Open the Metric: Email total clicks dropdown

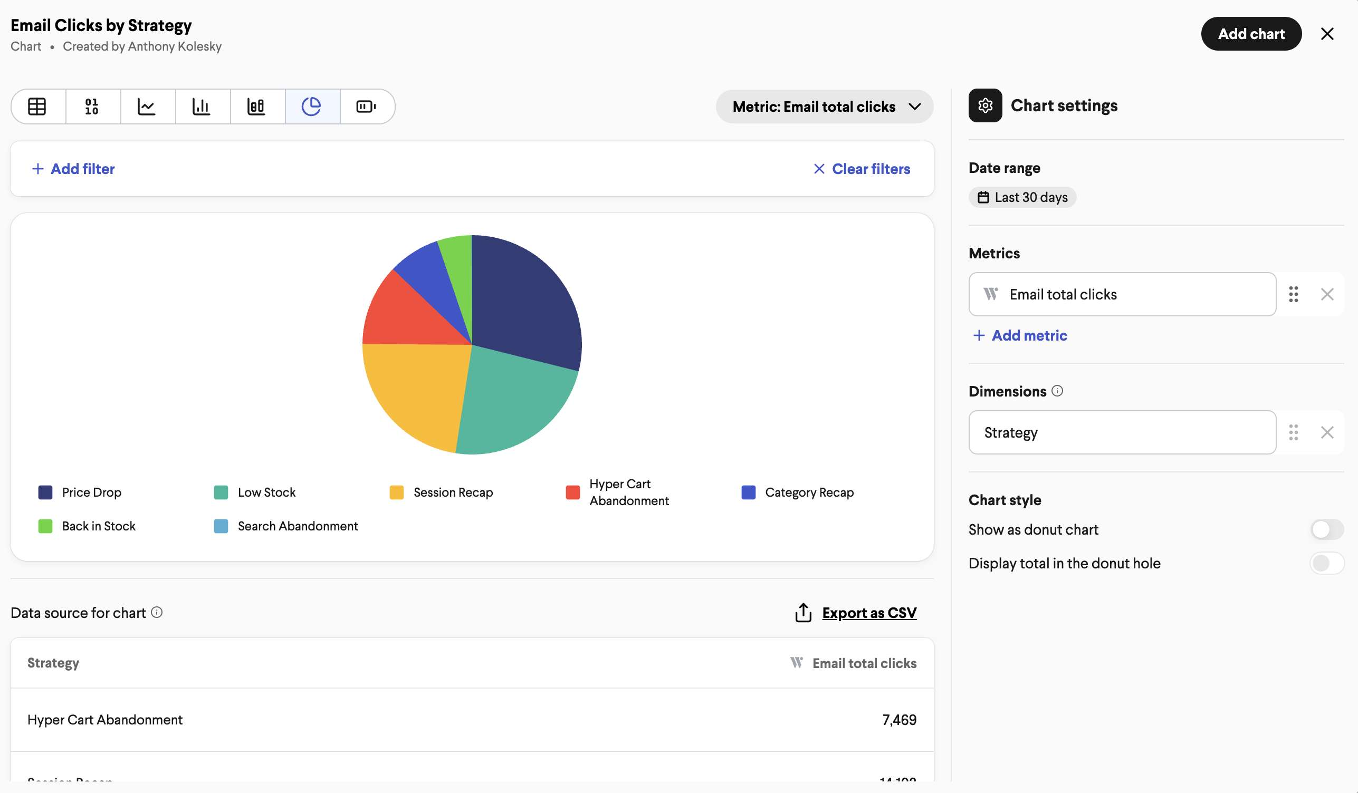pos(825,106)
